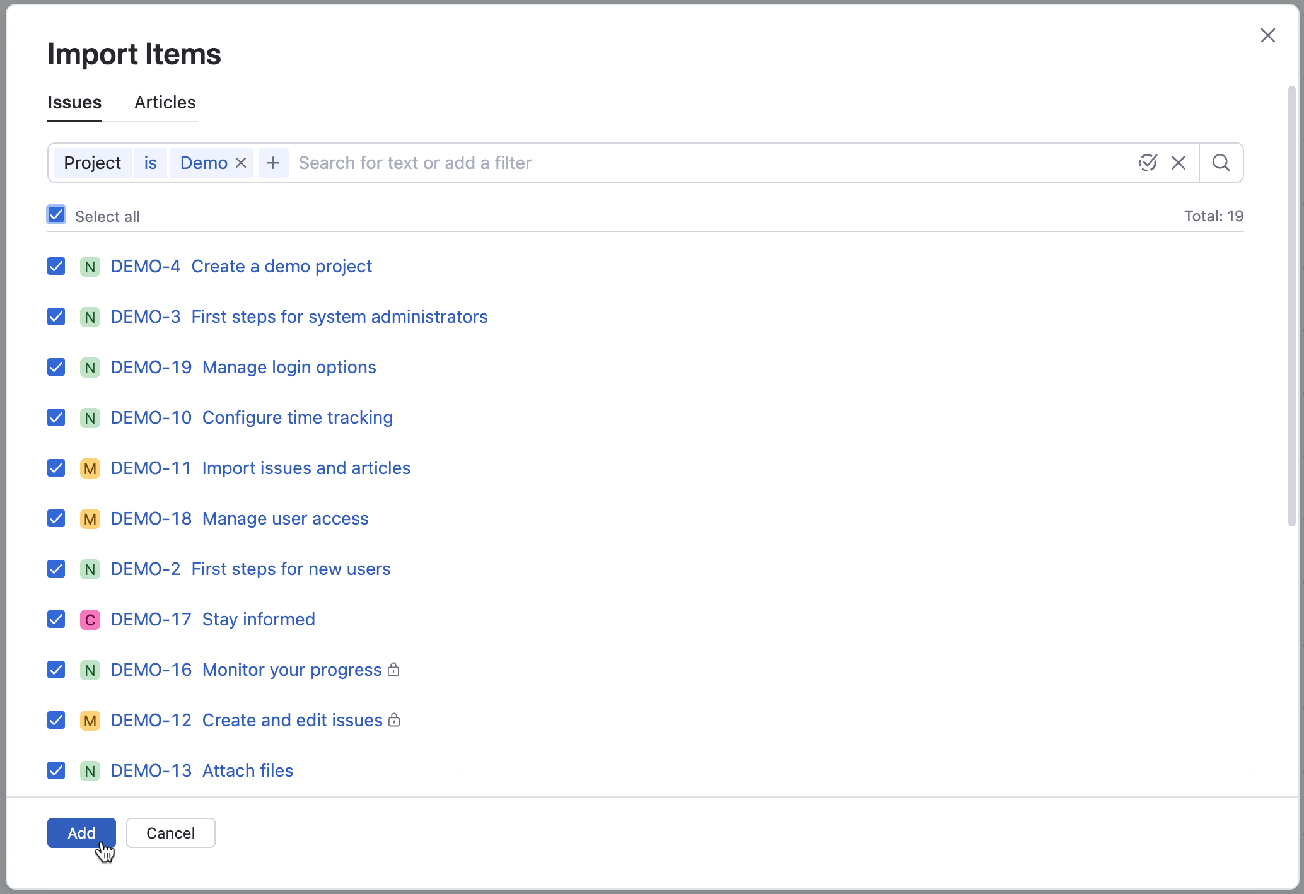
Task: Open Demo value filter dropdown
Action: click(203, 163)
